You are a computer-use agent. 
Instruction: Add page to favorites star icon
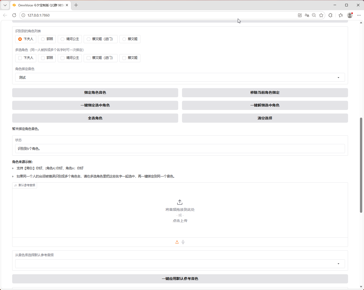tap(321, 15)
